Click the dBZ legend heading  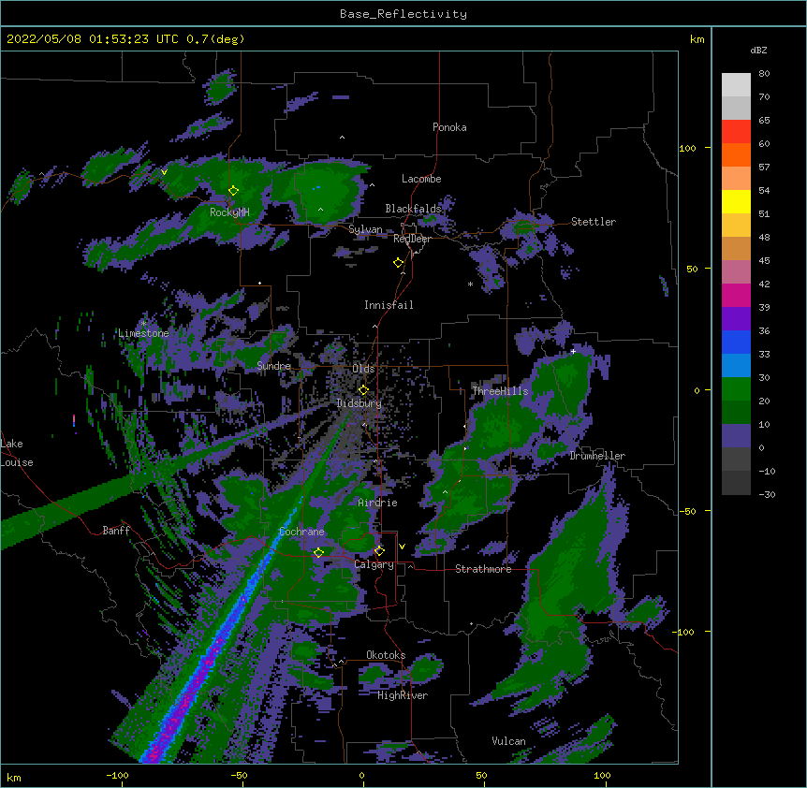click(x=758, y=51)
